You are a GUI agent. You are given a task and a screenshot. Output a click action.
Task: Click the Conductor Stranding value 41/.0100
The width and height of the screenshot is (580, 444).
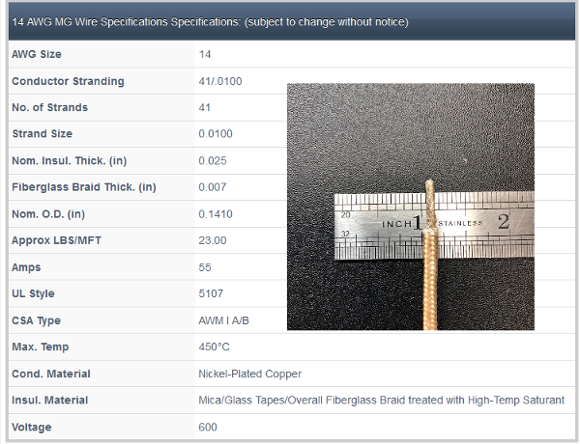(220, 81)
